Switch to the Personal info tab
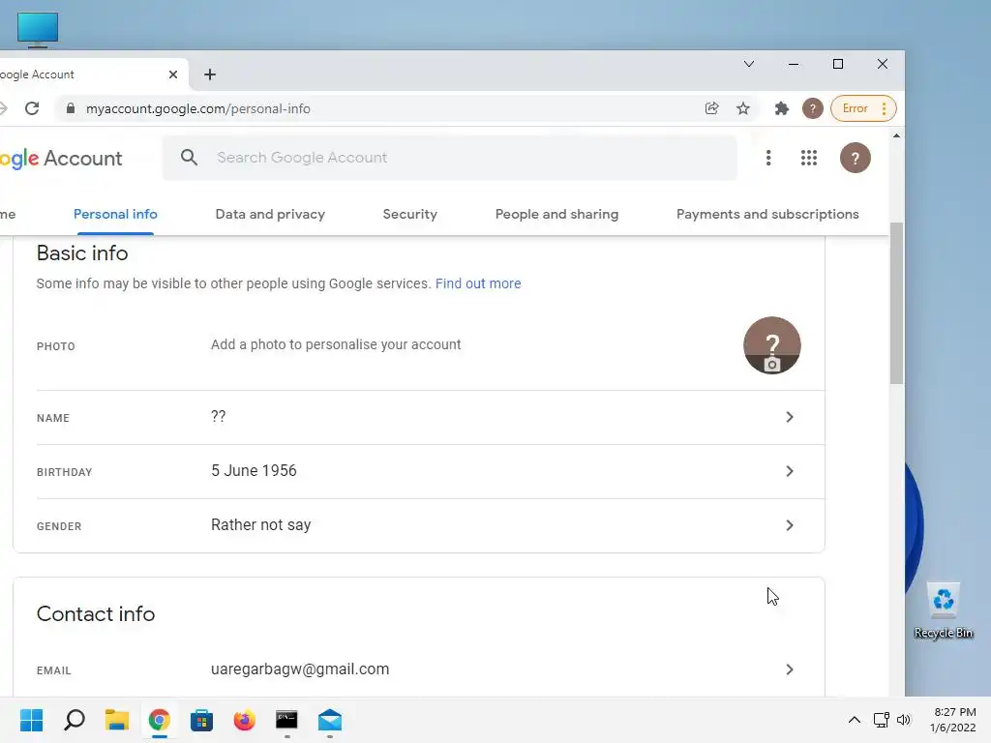Image resolution: width=991 pixels, height=743 pixels. click(x=115, y=214)
